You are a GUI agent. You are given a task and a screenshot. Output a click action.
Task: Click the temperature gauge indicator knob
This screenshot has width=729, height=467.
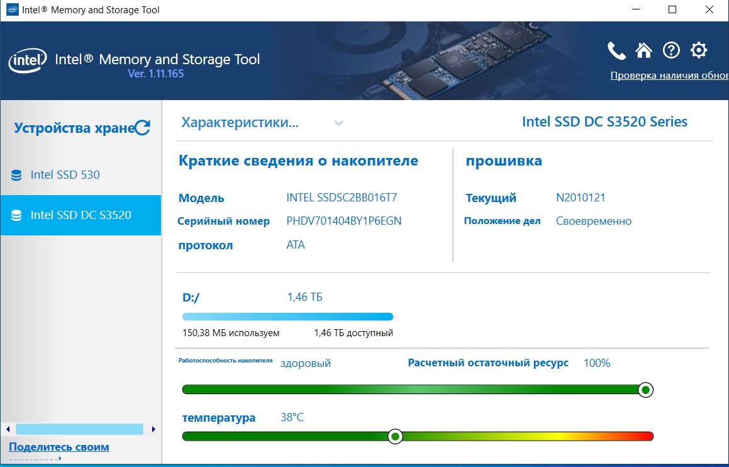[395, 436]
